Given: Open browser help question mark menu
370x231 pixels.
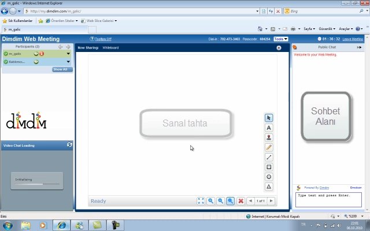Looking at the screenshot, I should tap(359, 29).
